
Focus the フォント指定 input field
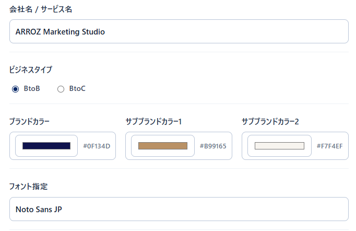[179, 209]
